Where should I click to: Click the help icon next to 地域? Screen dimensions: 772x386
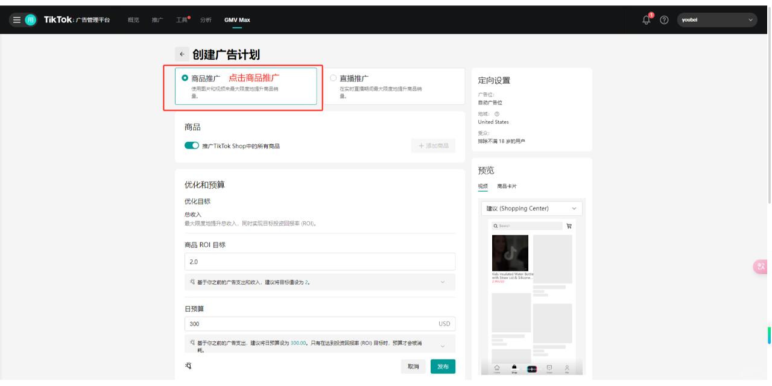tap(496, 114)
